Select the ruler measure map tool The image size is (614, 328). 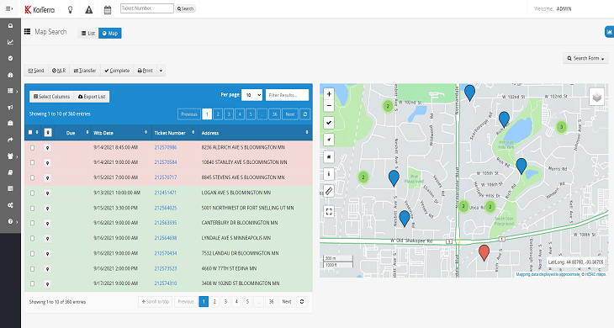(x=329, y=191)
